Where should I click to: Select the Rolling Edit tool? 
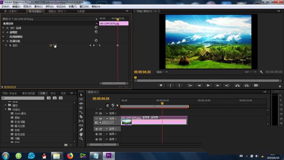click(x=81, y=108)
